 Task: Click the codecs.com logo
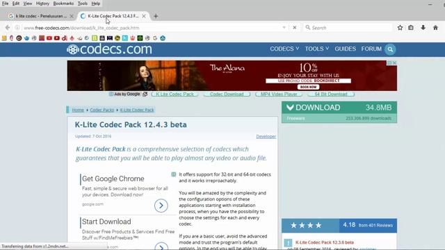pyautogui.click(x=110, y=49)
